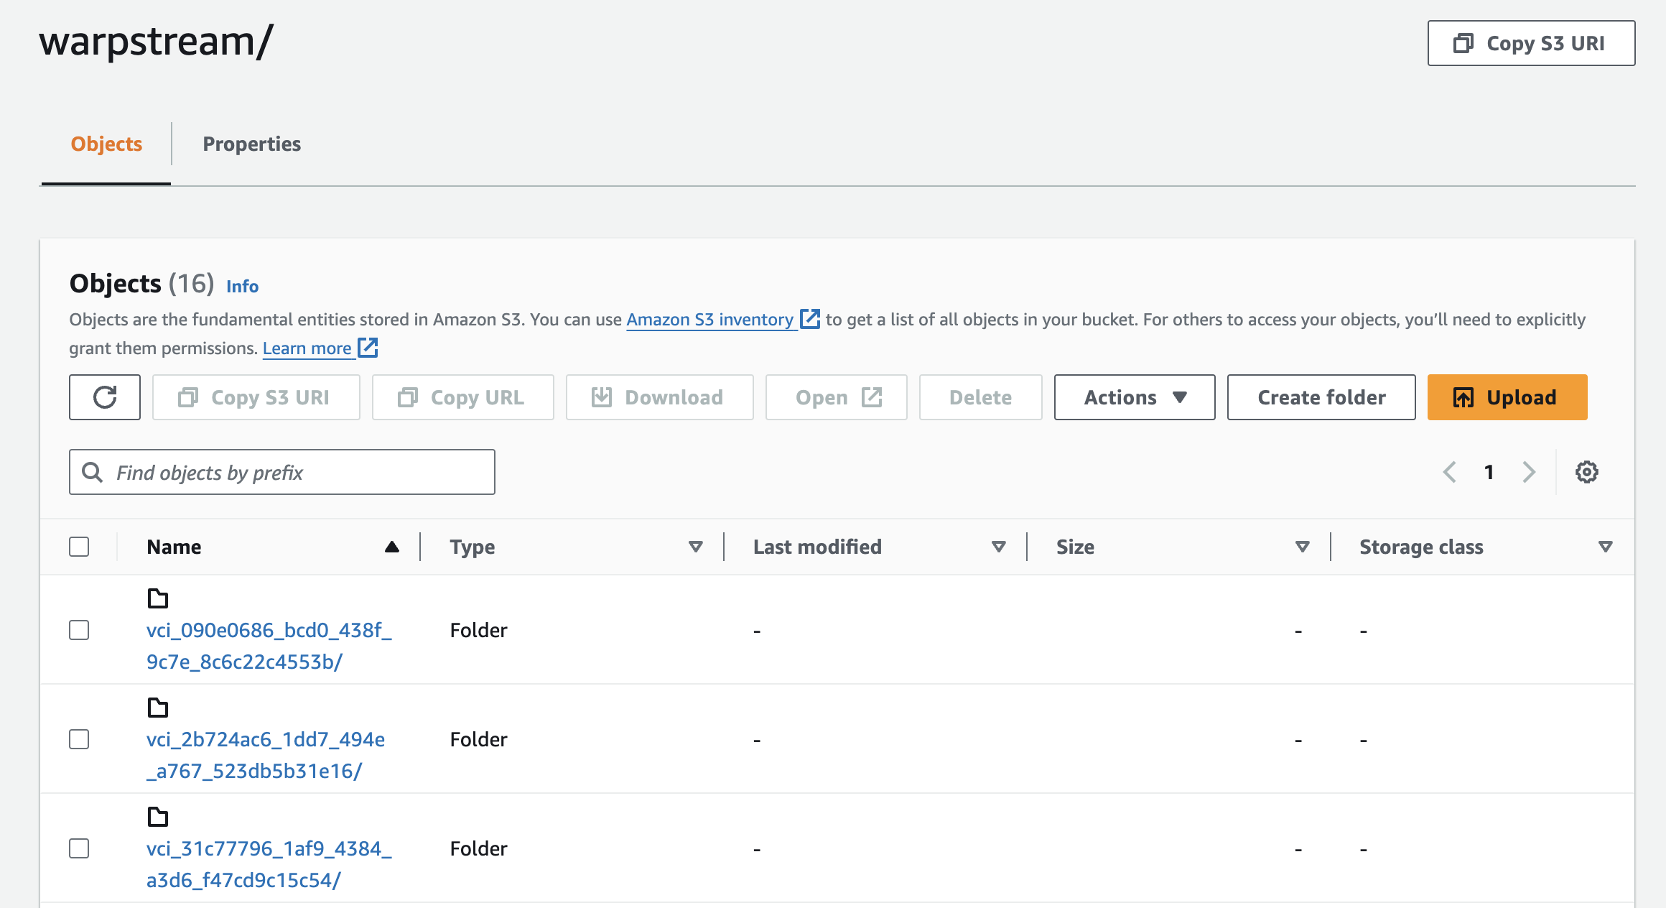This screenshot has height=908, width=1666.
Task: Click the external link icon beside Learn more
Action: (368, 348)
